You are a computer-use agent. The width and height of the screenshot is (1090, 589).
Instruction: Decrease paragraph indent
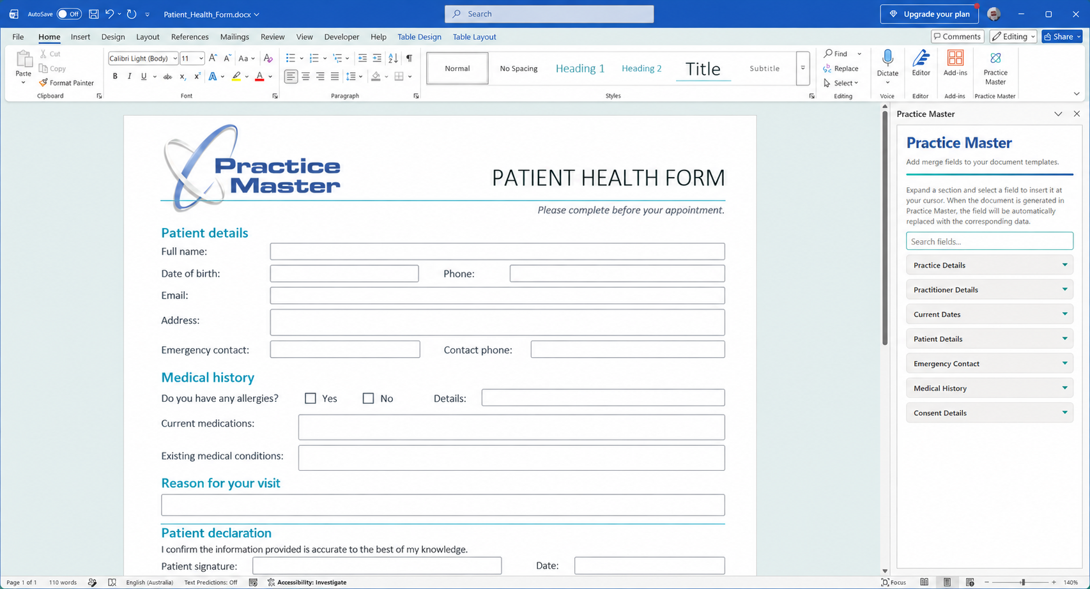coord(362,58)
